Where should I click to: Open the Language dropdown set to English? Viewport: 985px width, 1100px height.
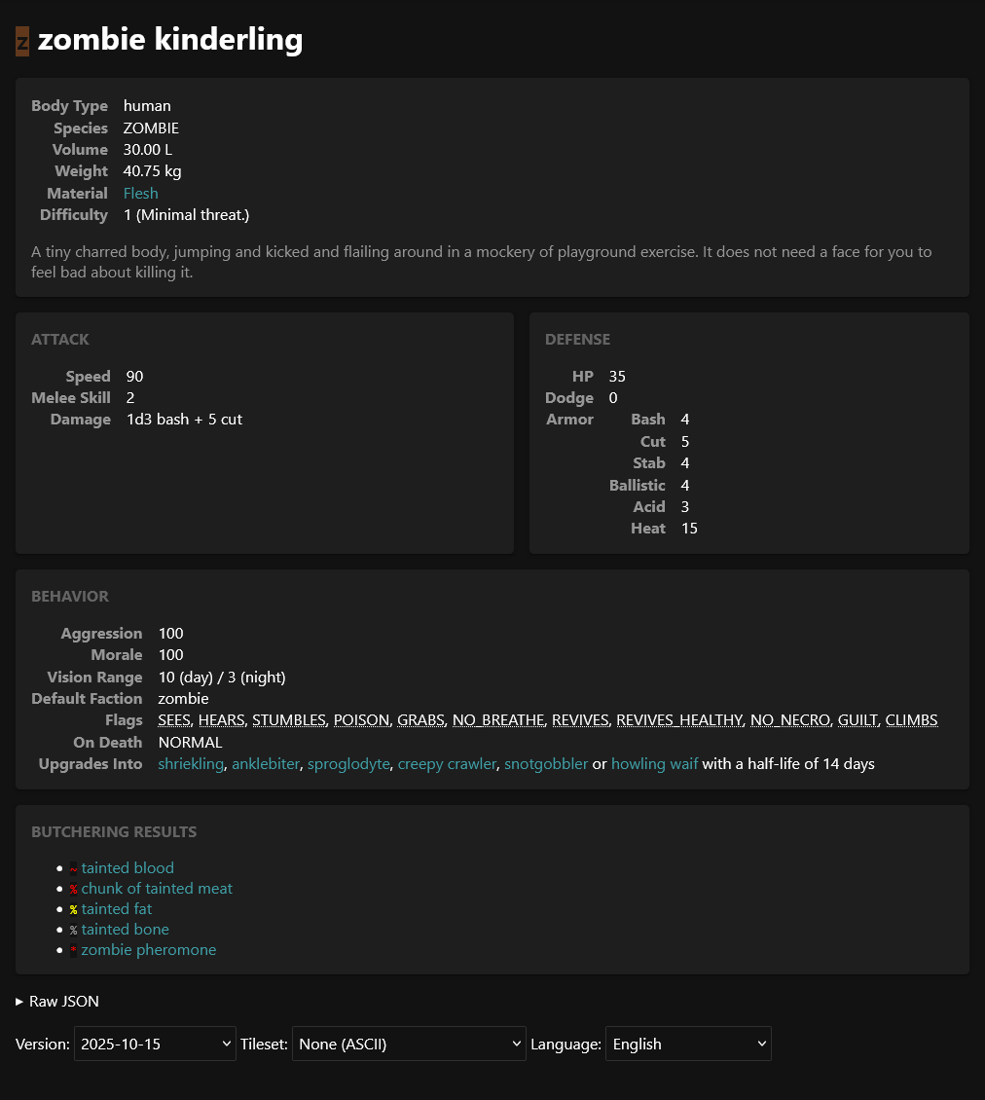click(688, 1044)
